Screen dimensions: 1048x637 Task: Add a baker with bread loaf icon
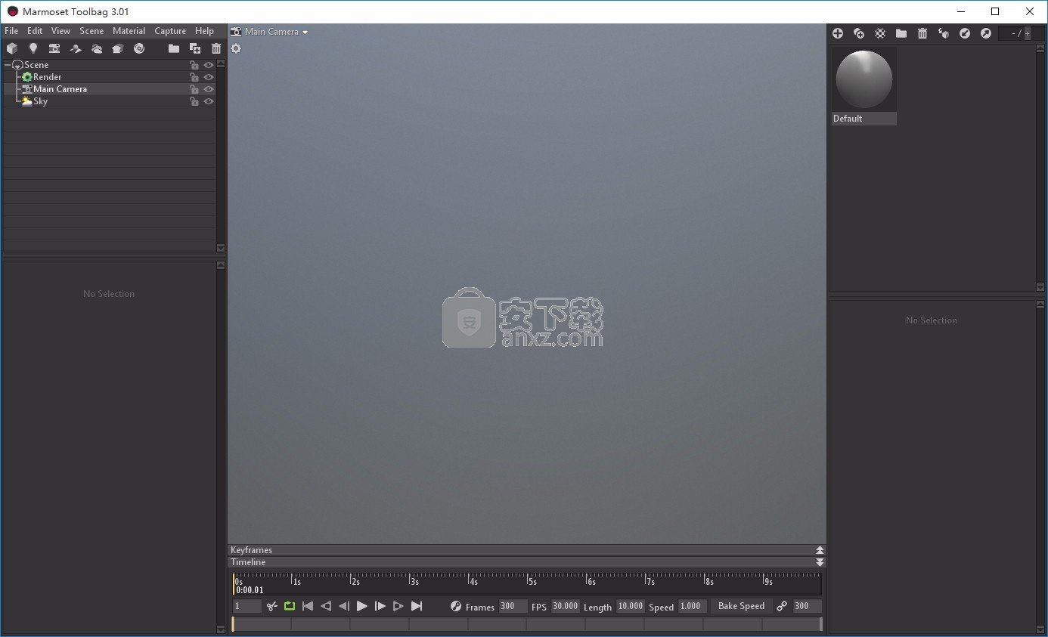click(x=118, y=48)
